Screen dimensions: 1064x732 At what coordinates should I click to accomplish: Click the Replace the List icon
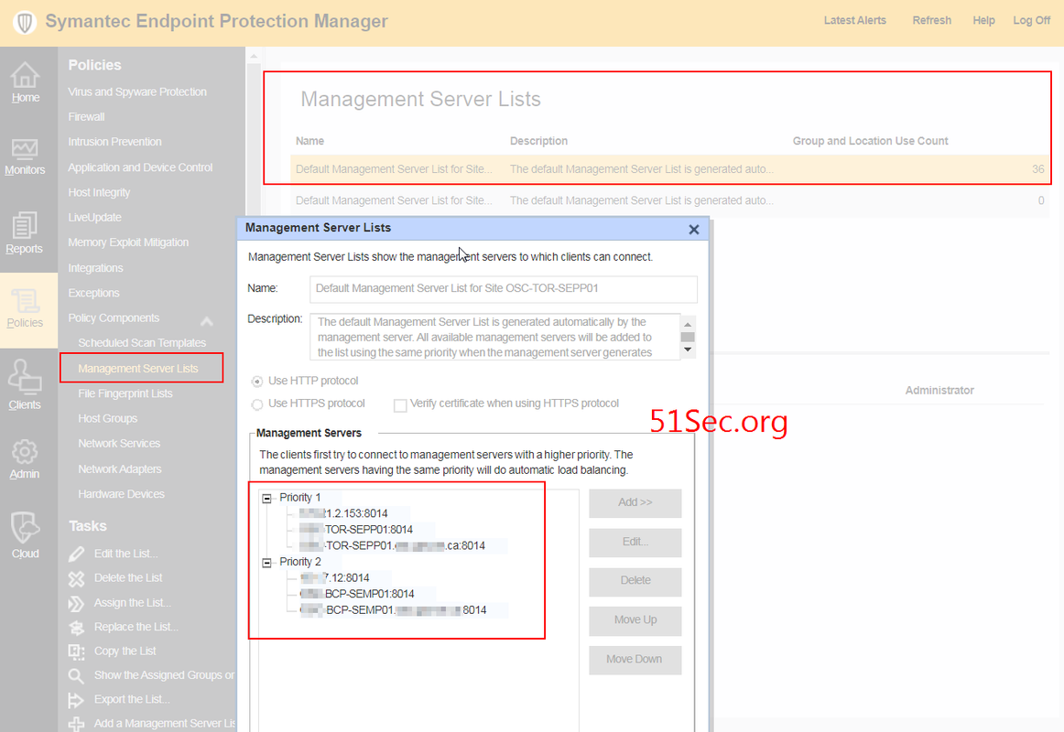(x=77, y=628)
